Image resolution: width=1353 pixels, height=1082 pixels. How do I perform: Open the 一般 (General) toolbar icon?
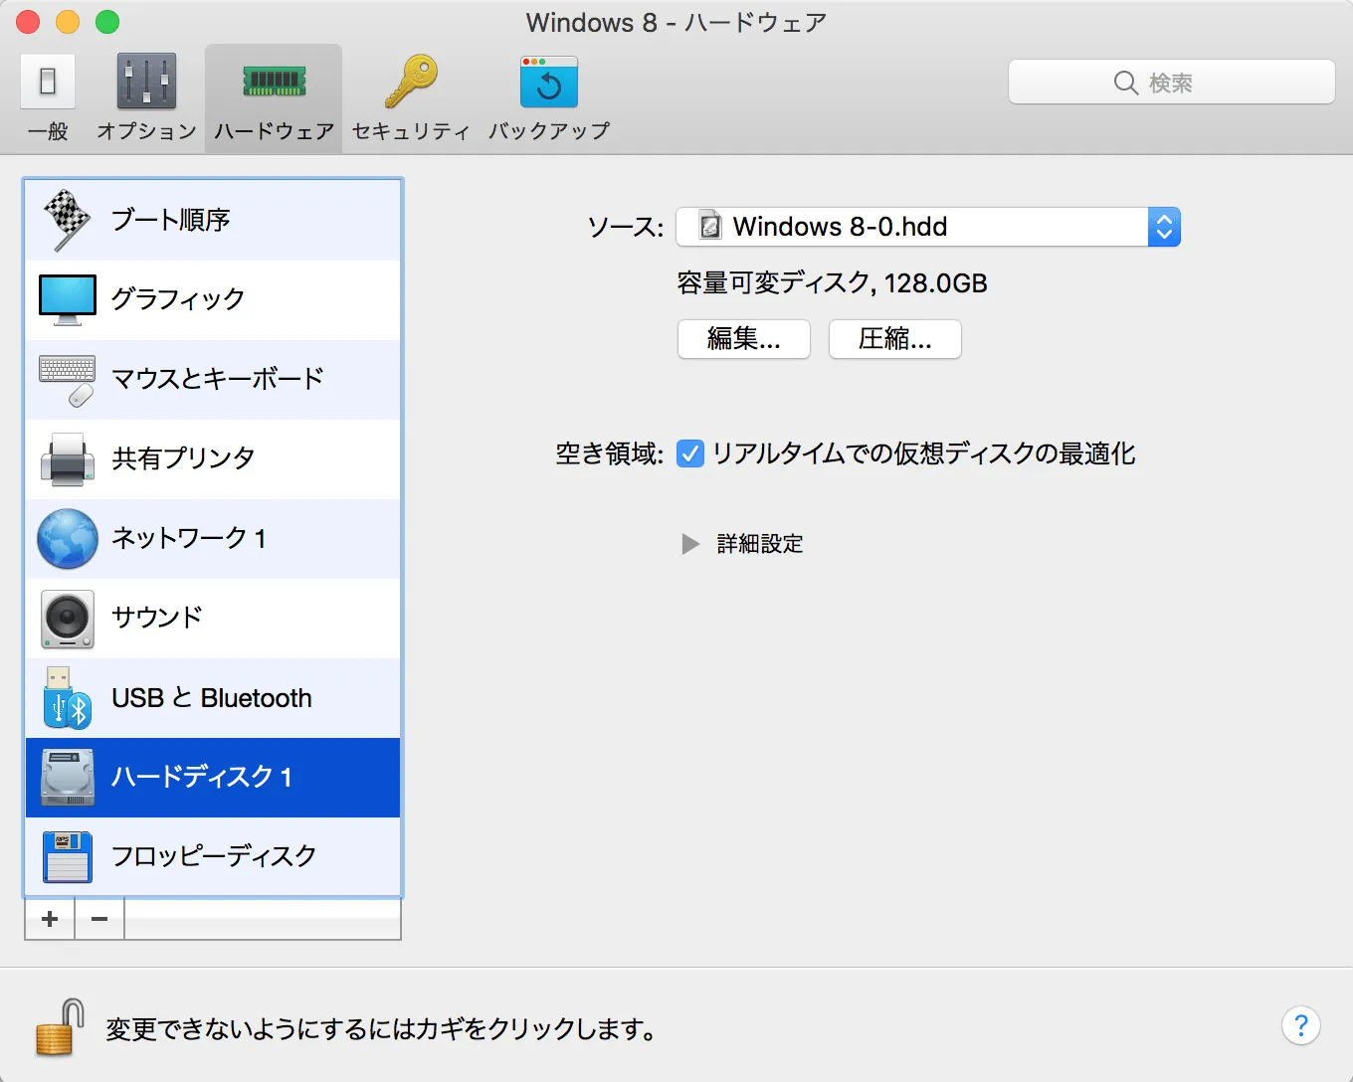(48, 81)
